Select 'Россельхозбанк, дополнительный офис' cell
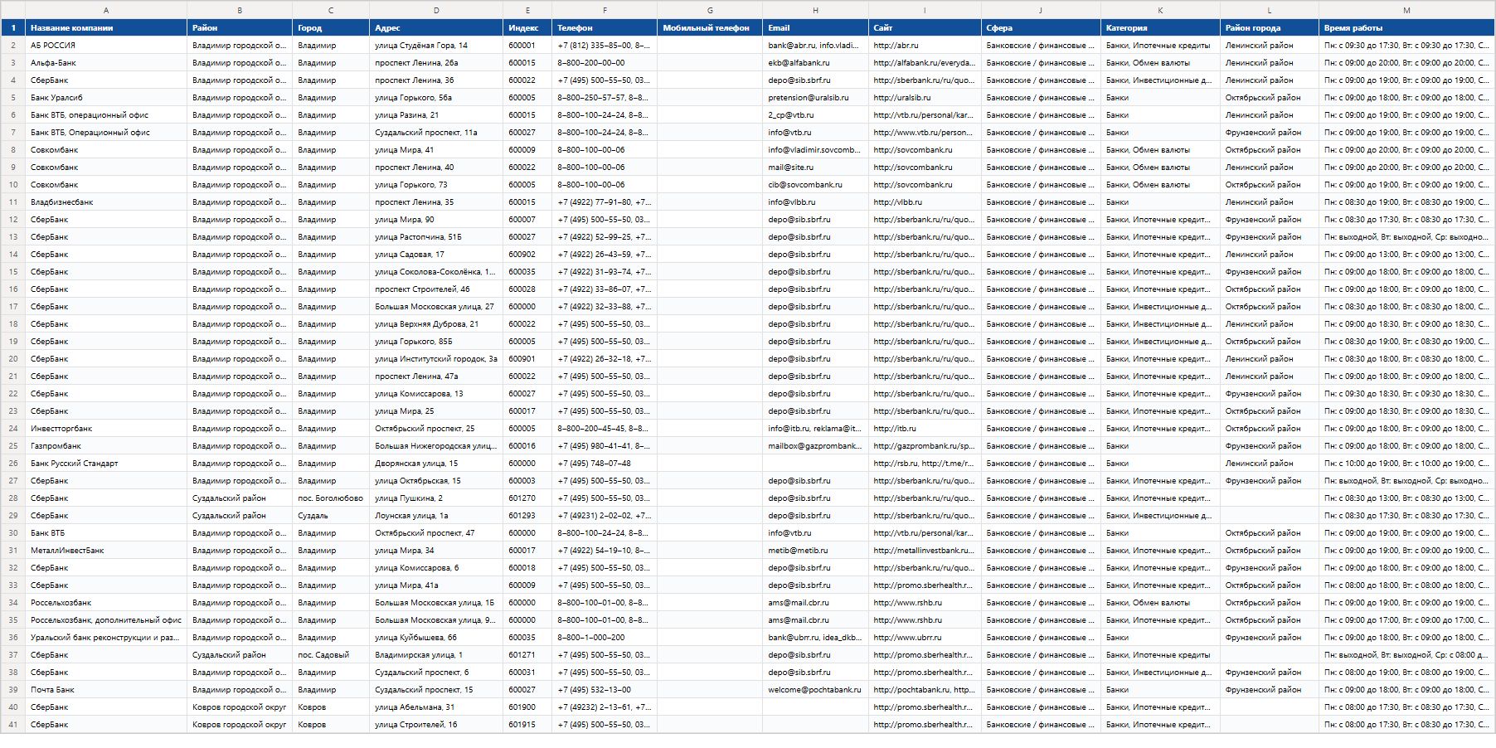This screenshot has height=748, width=1496. (106, 620)
